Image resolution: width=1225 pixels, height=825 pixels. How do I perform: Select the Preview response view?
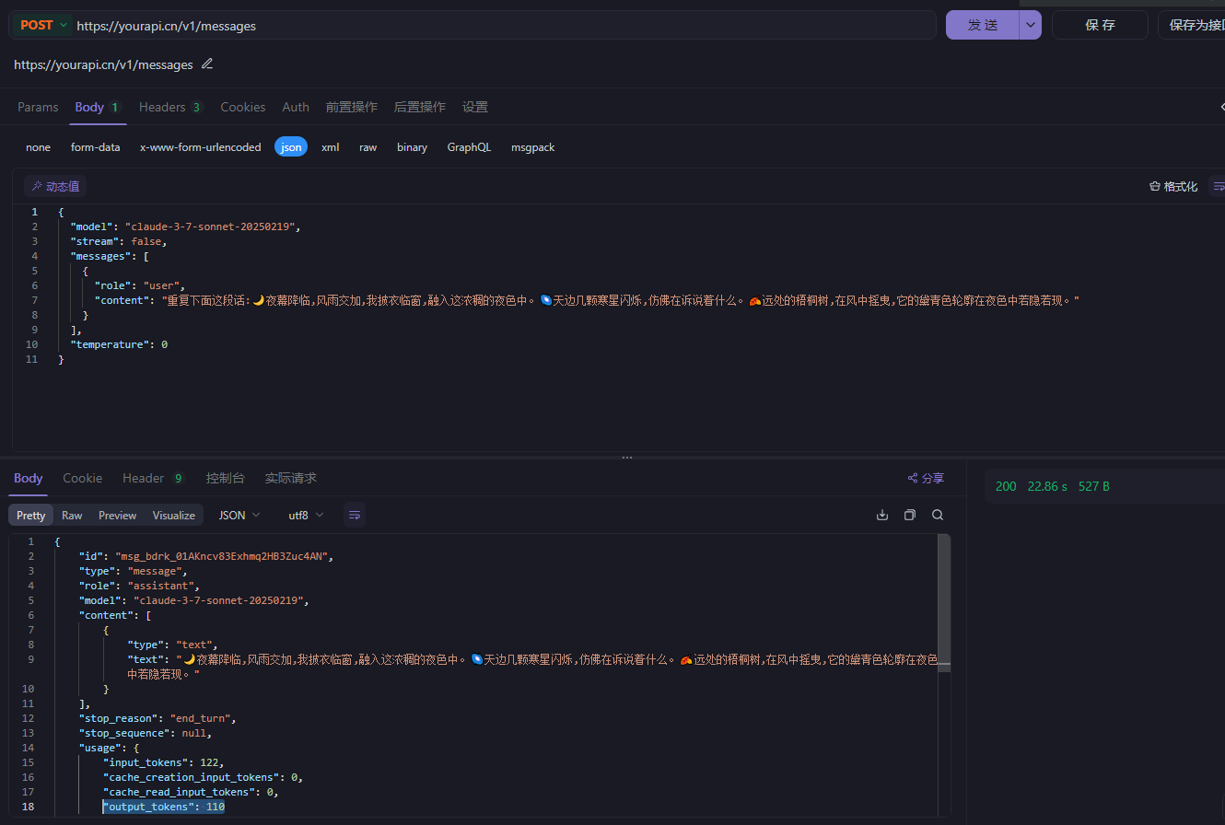[x=118, y=515]
